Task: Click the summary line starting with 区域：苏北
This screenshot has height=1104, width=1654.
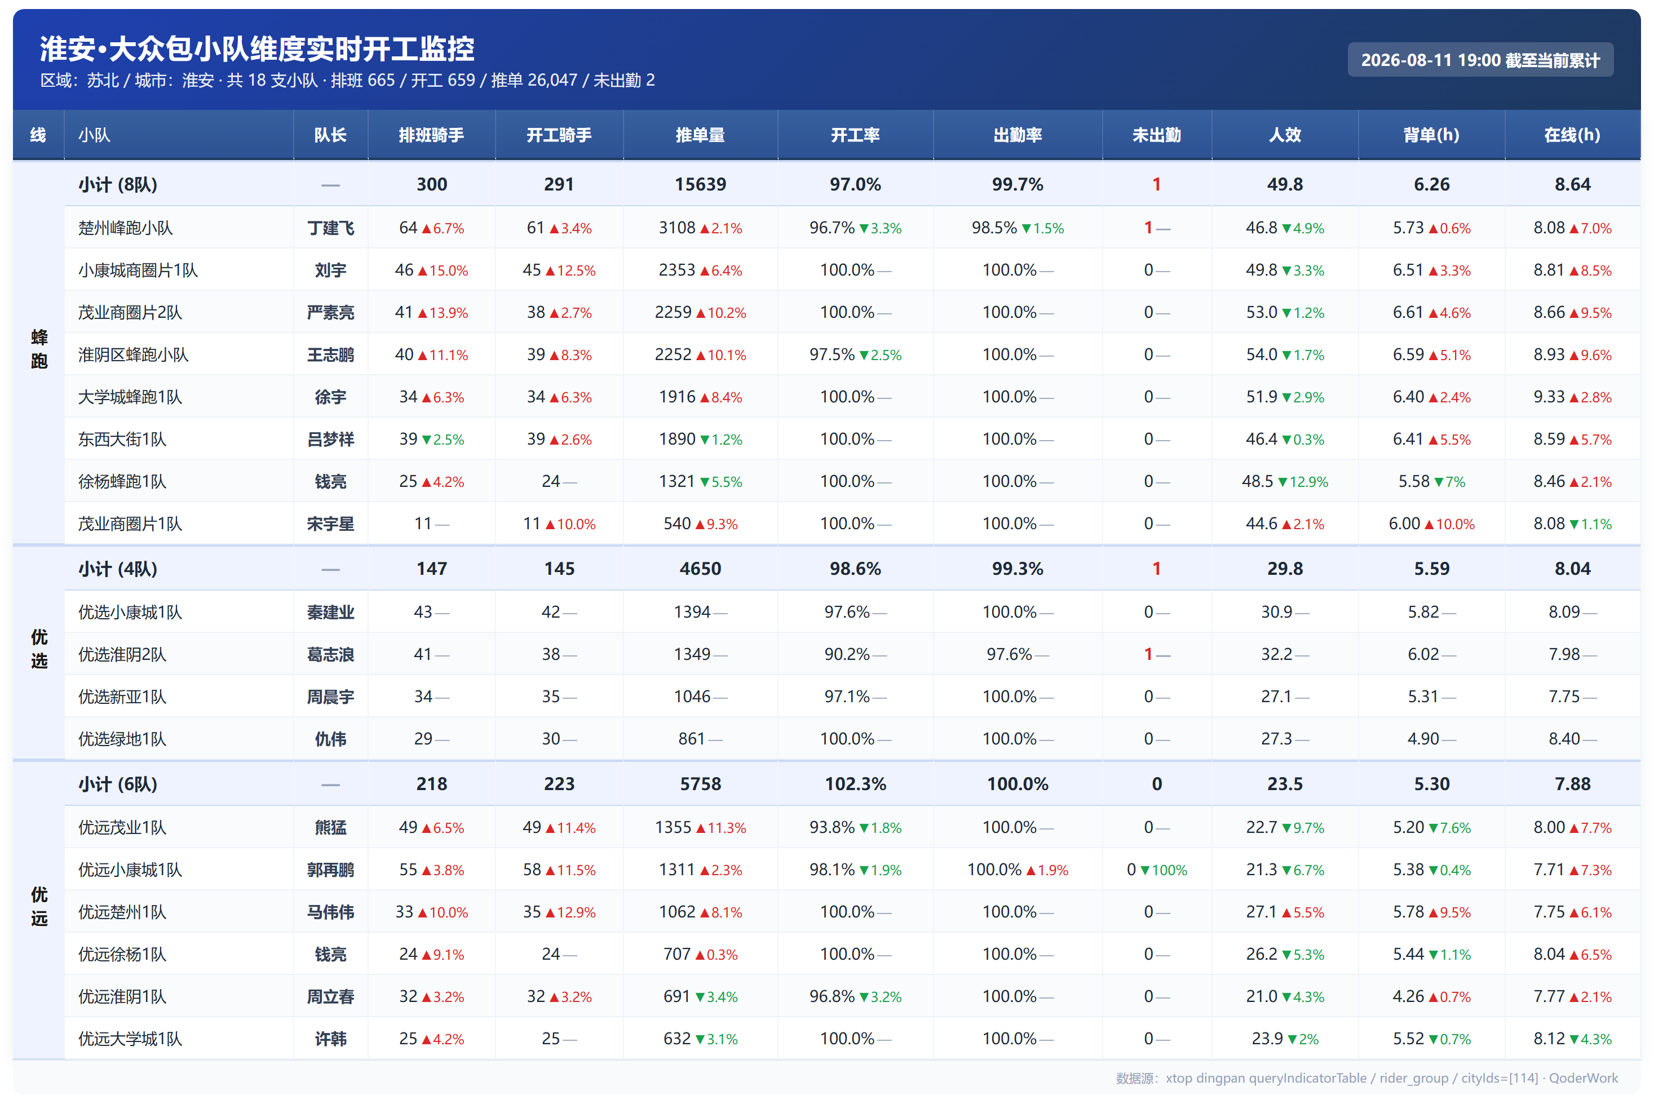Action: tap(347, 80)
